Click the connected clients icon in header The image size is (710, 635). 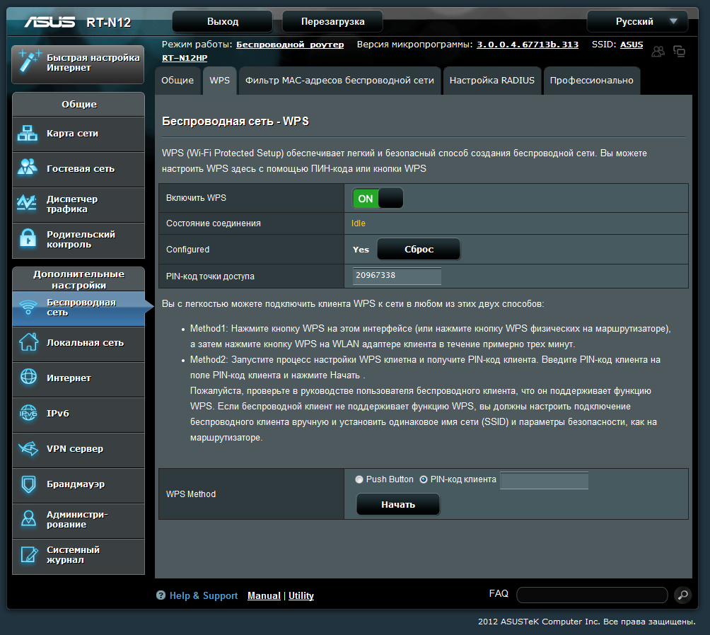(x=658, y=51)
